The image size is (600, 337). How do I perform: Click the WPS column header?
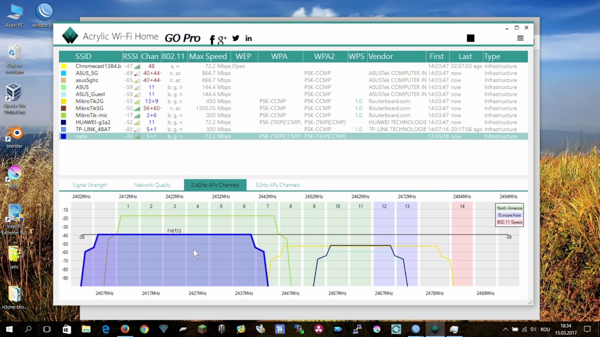[x=357, y=56]
